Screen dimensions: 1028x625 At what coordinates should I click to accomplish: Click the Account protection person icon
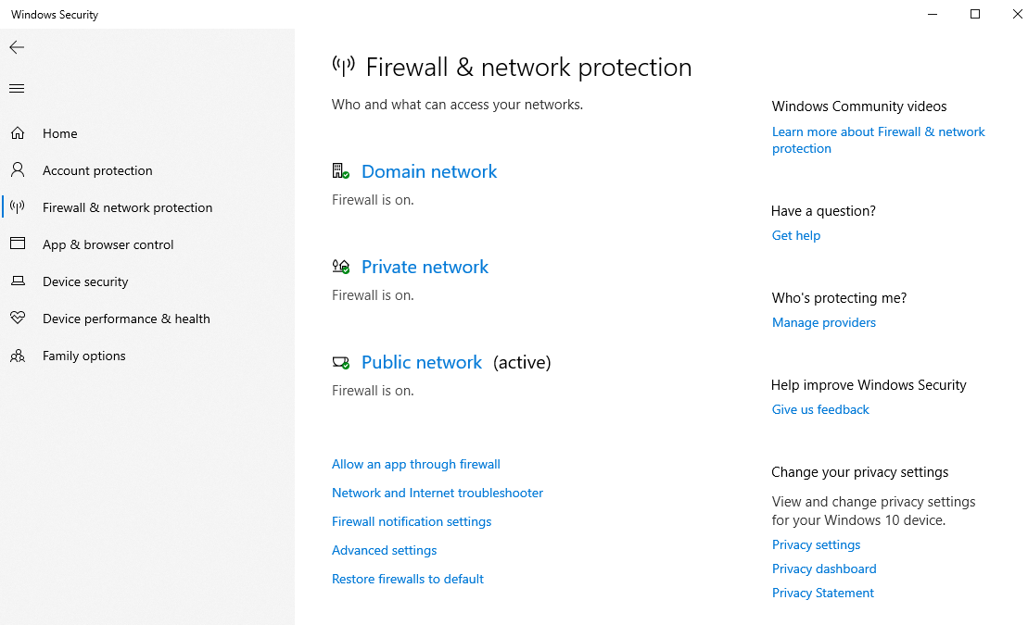(x=18, y=170)
